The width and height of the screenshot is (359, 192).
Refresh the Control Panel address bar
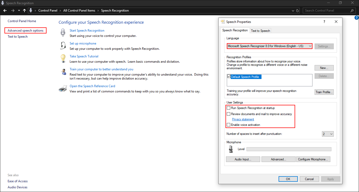(298, 11)
